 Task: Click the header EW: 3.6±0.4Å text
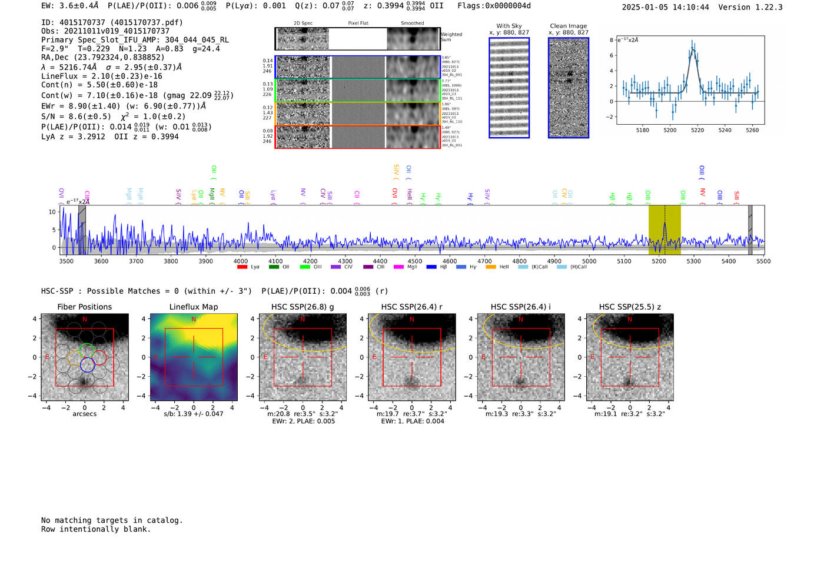(x=70, y=6)
